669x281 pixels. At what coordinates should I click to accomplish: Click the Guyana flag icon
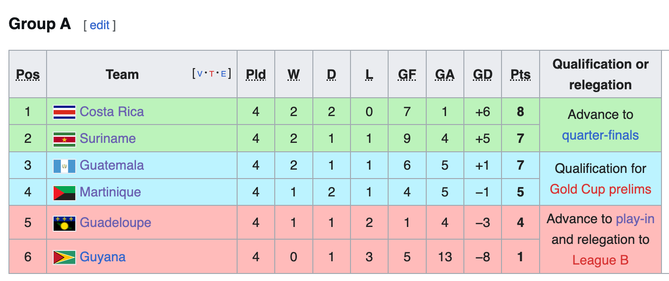(64, 257)
